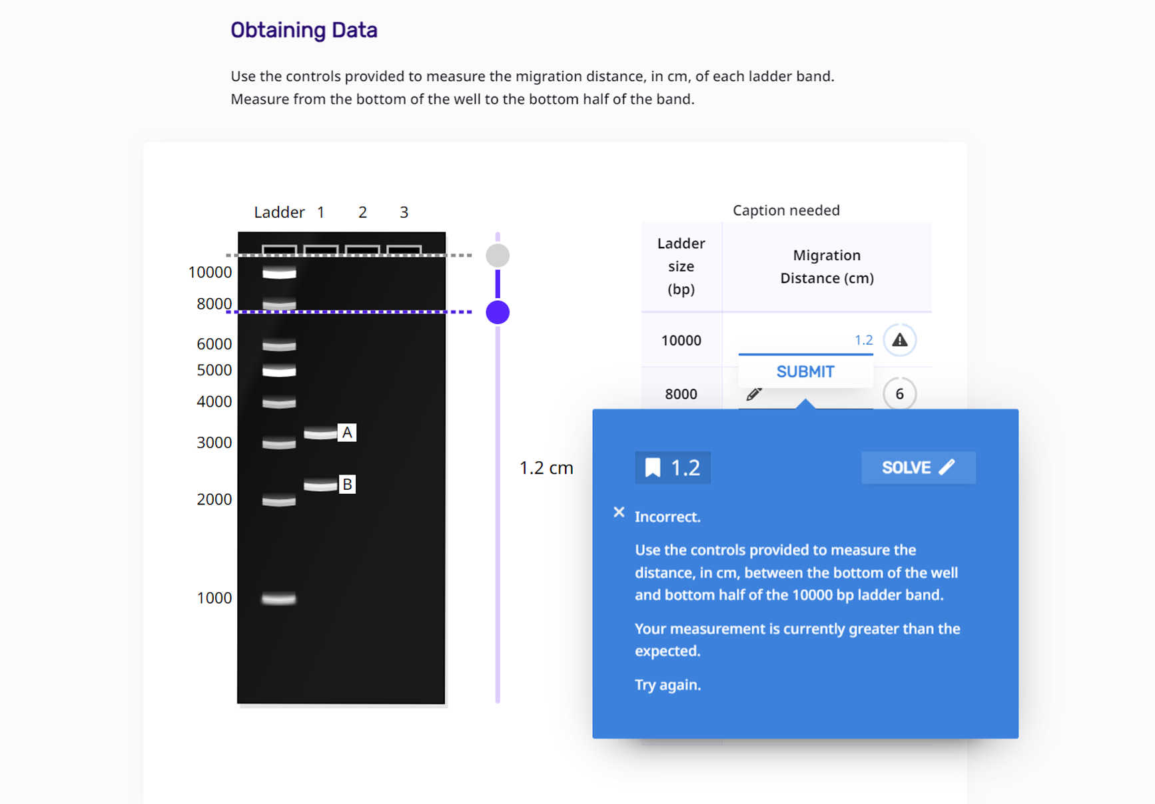The image size is (1155, 804).
Task: Click the bookmark 1.2 answer chip
Action: point(672,468)
